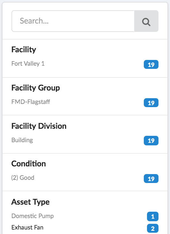Click the 19 badge beside Building
This screenshot has height=234, width=170.
pos(151,140)
